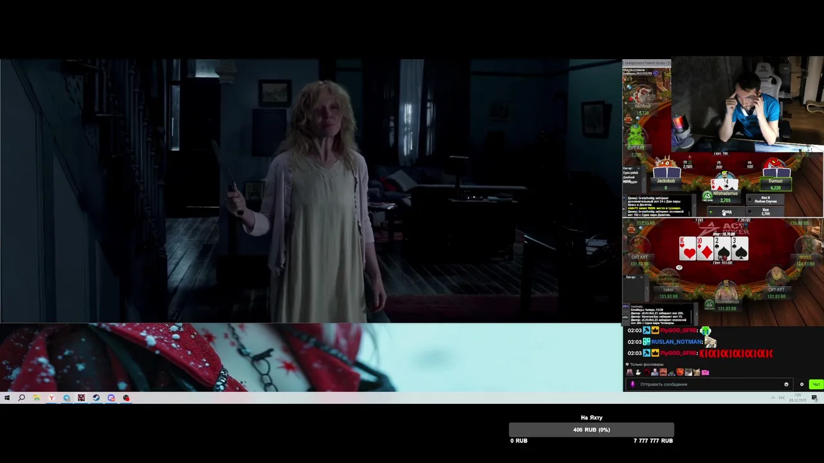Click FlyGOD_GFRE on the first chat message
The height and width of the screenshot is (463, 824).
click(679, 331)
